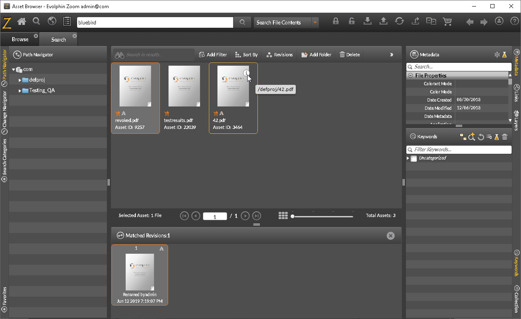The height and width of the screenshot is (319, 521).
Task: Open the Links side tab
Action: [x=517, y=93]
